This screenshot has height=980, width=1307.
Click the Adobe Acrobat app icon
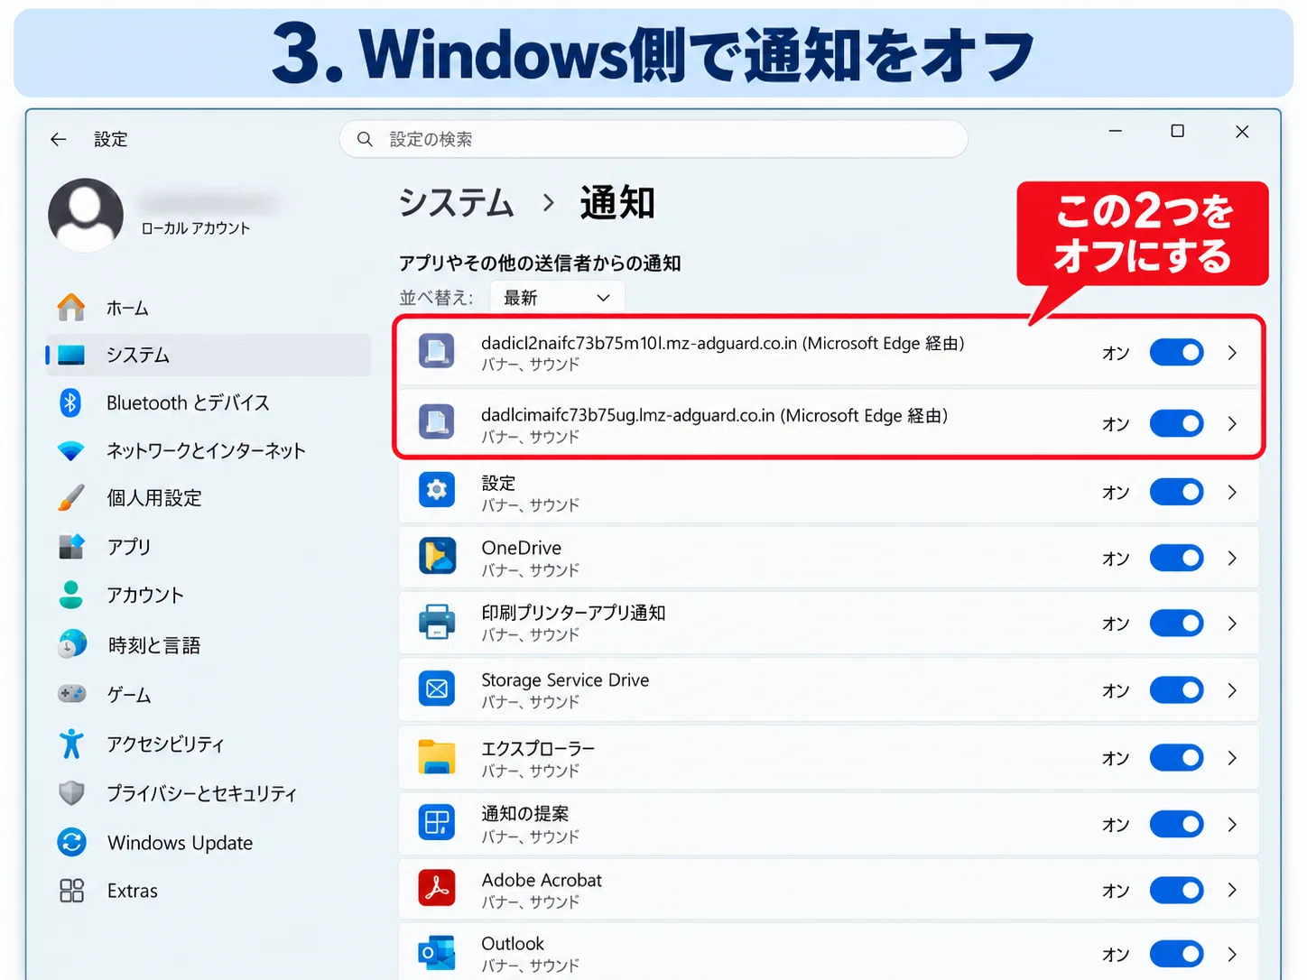coord(437,889)
